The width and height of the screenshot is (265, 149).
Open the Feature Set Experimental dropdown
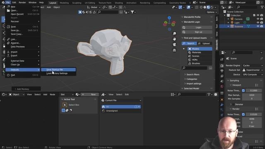[253, 70]
